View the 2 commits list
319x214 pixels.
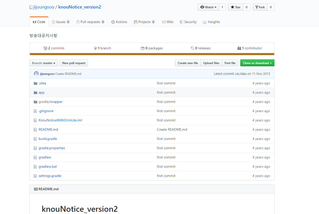tap(54, 48)
